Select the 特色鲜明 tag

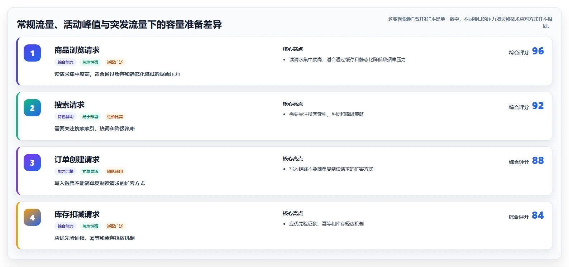66,117
